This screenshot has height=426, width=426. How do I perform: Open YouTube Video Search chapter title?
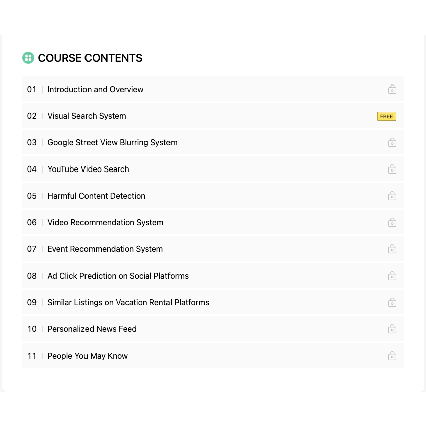(89, 169)
